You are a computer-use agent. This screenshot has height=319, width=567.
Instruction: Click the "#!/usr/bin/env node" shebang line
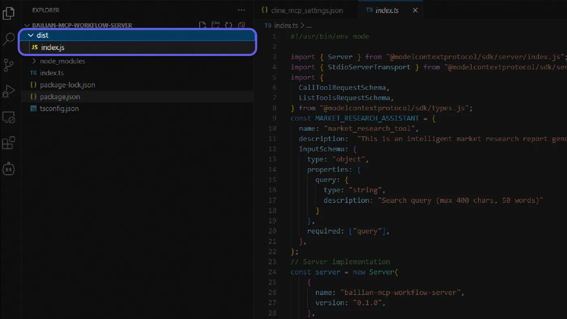[330, 36]
